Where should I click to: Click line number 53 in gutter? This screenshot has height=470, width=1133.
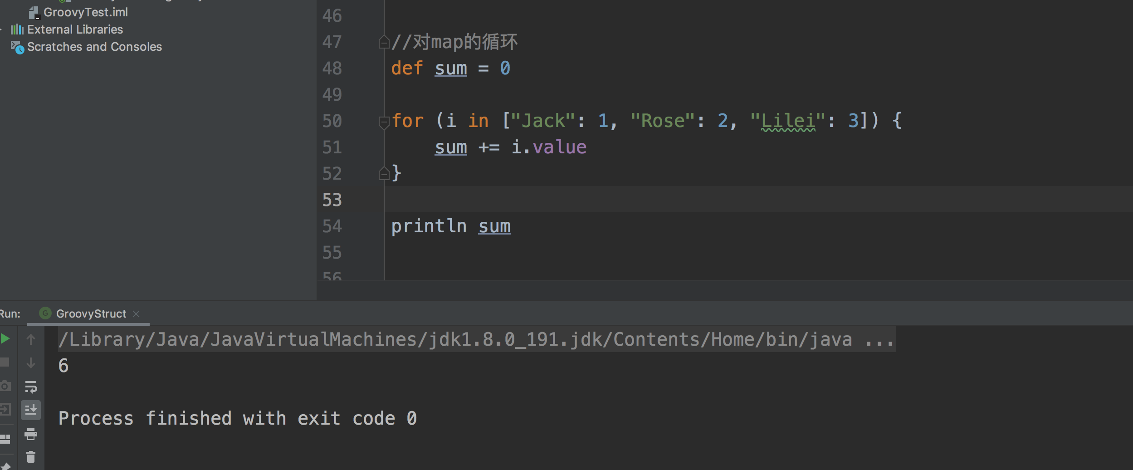pos(332,200)
